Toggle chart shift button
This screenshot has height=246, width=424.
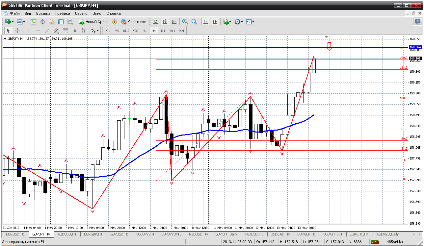[x=215, y=22]
